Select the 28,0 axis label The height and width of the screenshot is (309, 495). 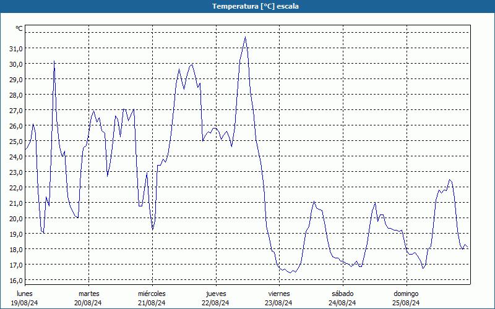coord(16,95)
